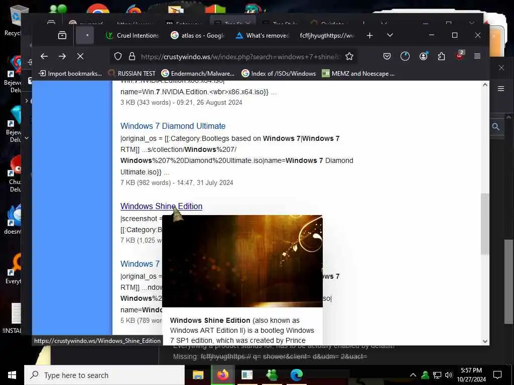
Task: Go back with the browser back arrow
Action: pyautogui.click(x=44, y=57)
